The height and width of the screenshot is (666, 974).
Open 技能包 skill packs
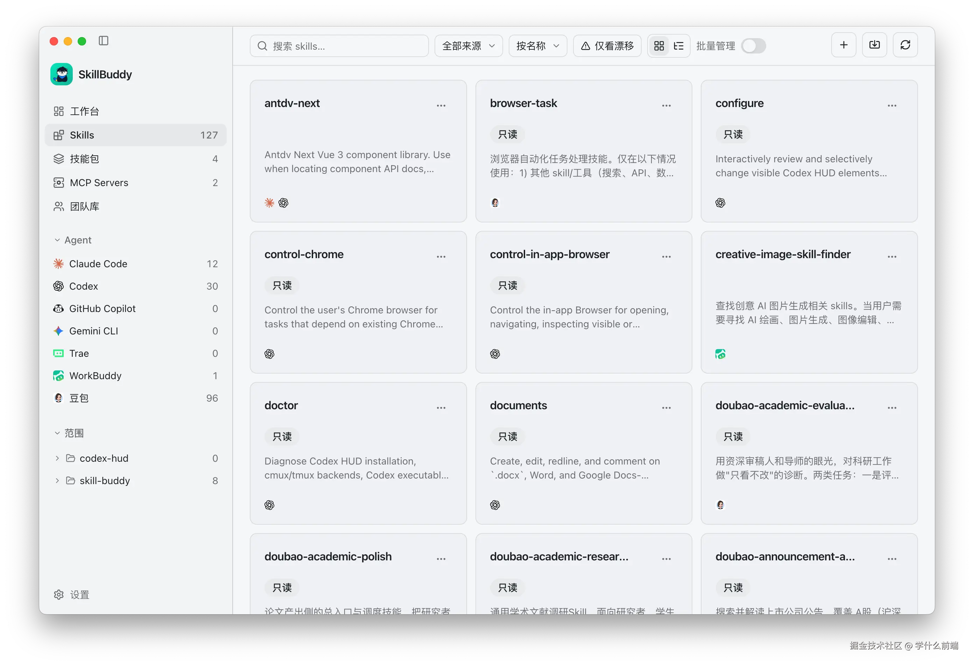pos(135,159)
